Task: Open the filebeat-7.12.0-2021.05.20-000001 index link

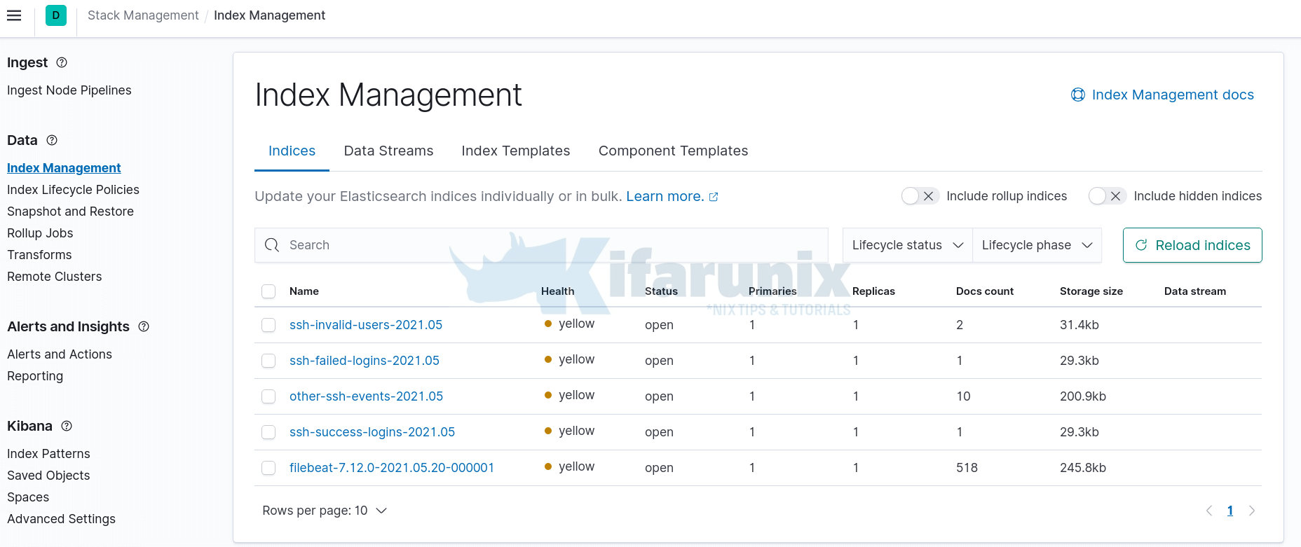Action: [392, 468]
